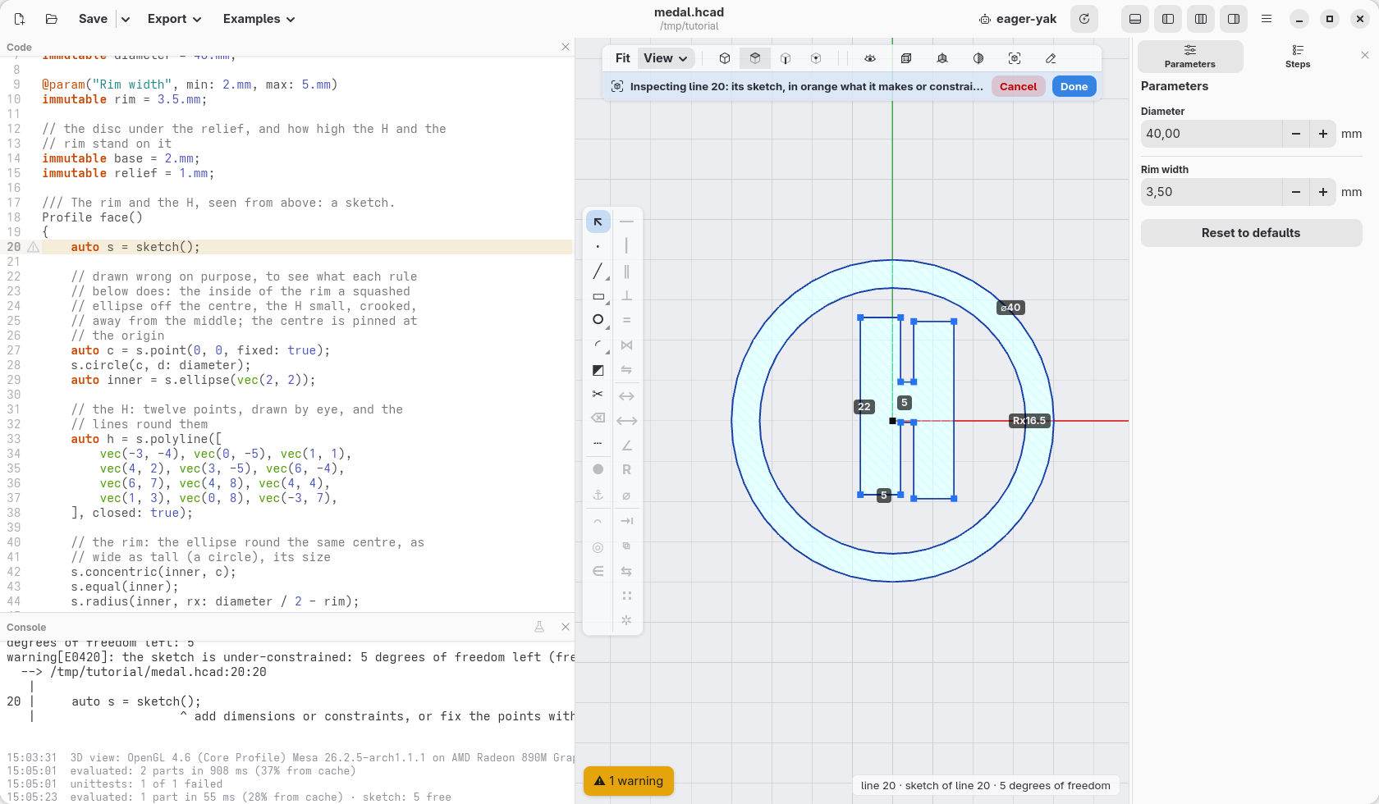This screenshot has height=804, width=1379.
Task: Toggle the left sidebar layout button
Action: 1168,19
